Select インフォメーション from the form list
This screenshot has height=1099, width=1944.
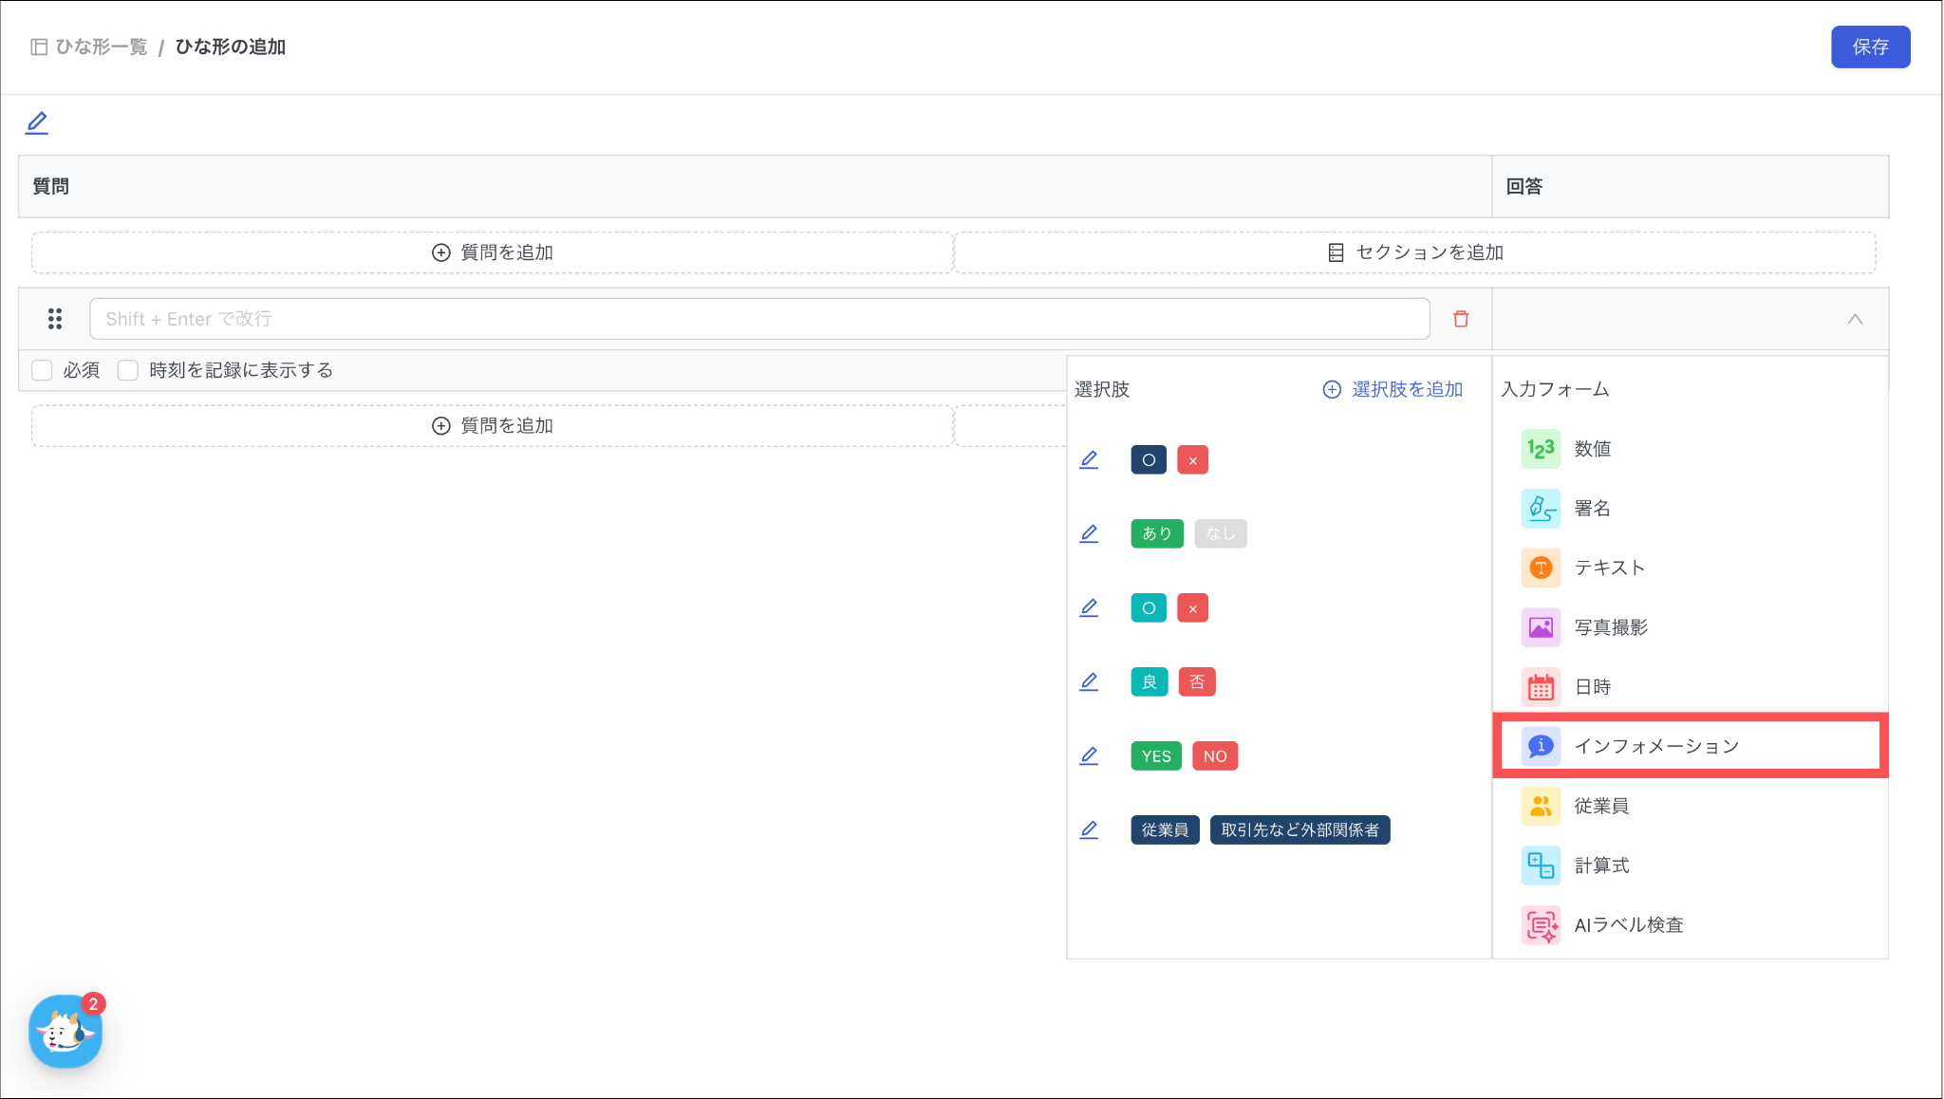(1655, 746)
